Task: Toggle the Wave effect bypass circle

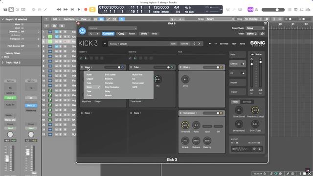Action: pos(123,67)
